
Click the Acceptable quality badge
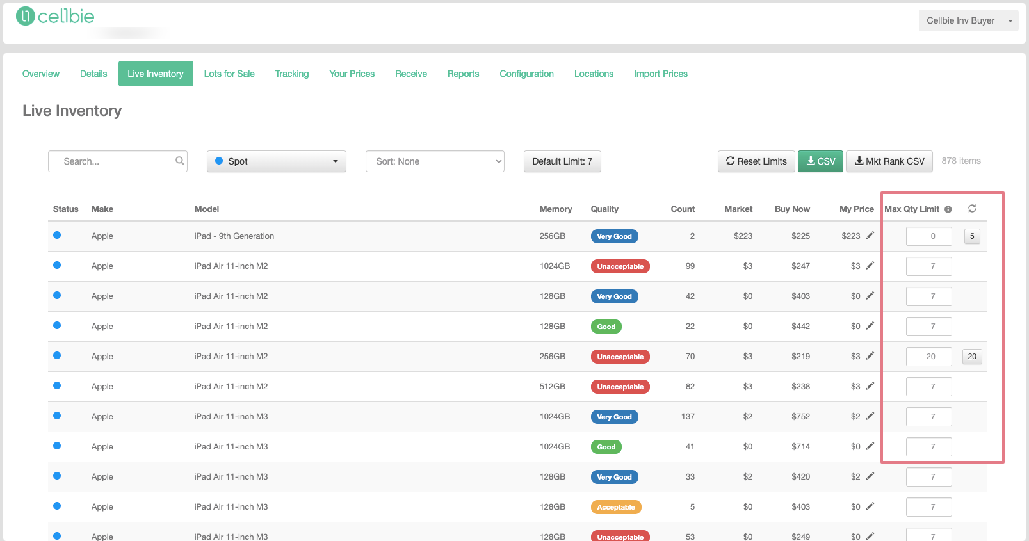click(x=616, y=507)
